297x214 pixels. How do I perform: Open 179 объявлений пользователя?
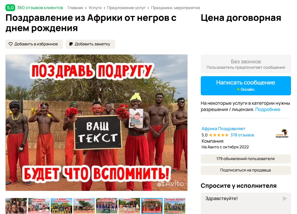[246, 159]
